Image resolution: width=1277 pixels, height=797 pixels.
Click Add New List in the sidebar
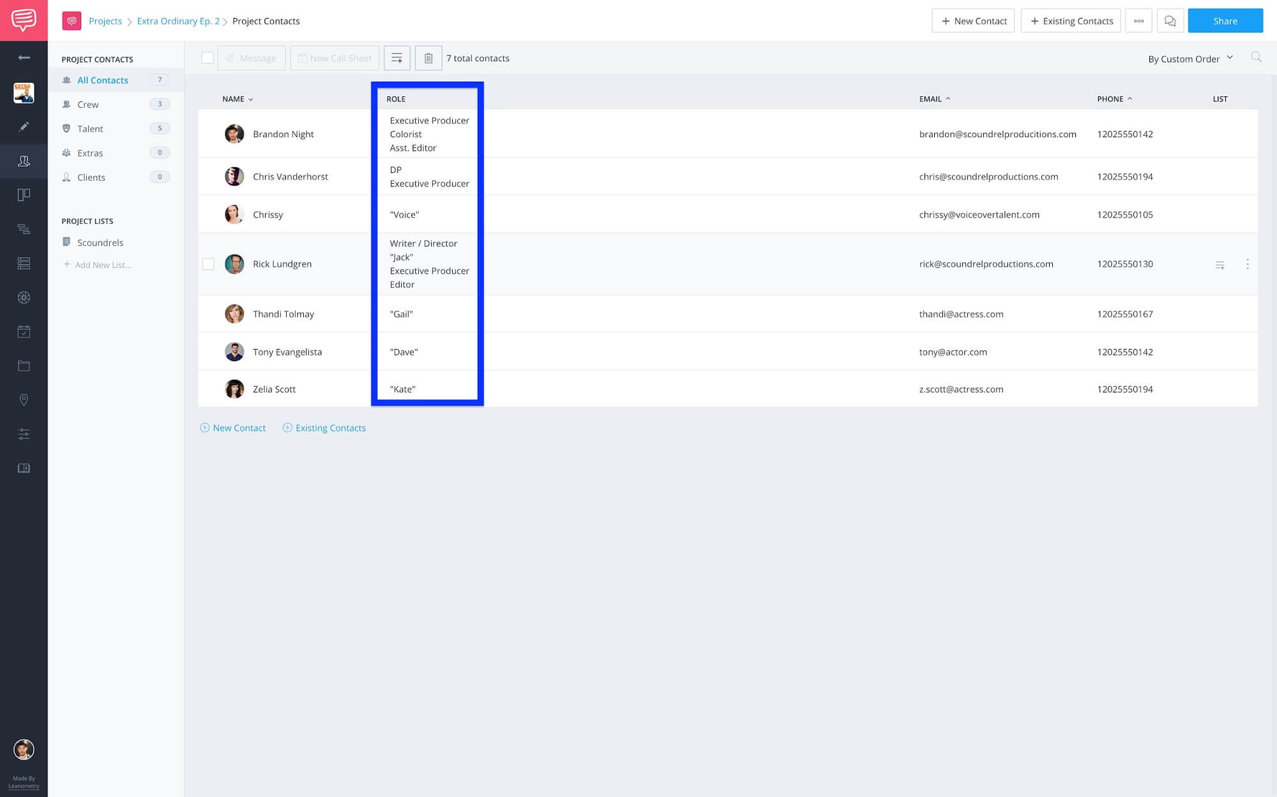coord(97,265)
